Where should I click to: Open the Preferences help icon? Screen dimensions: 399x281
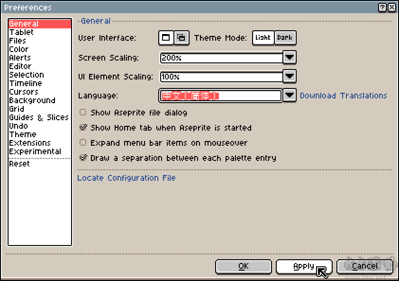click(x=382, y=8)
